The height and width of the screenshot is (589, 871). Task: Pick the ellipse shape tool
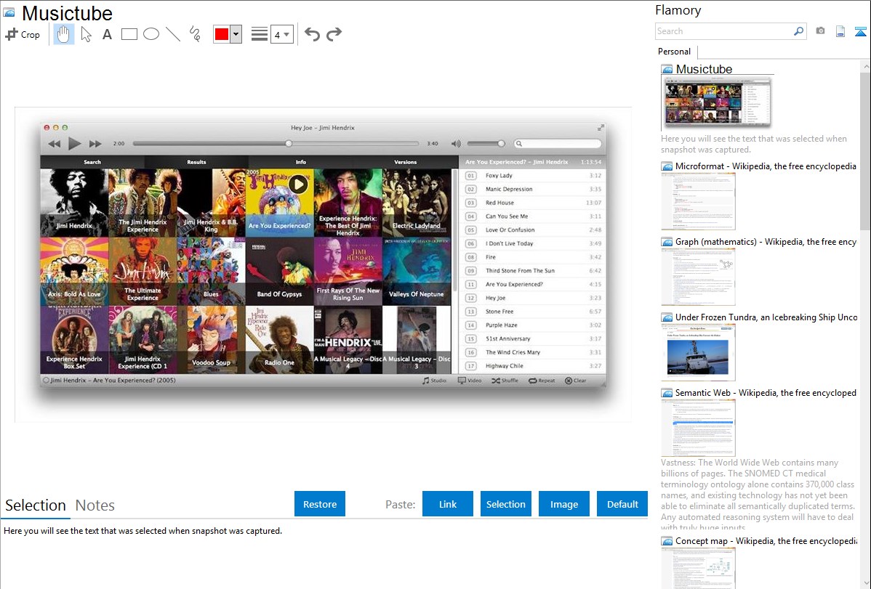(x=151, y=34)
